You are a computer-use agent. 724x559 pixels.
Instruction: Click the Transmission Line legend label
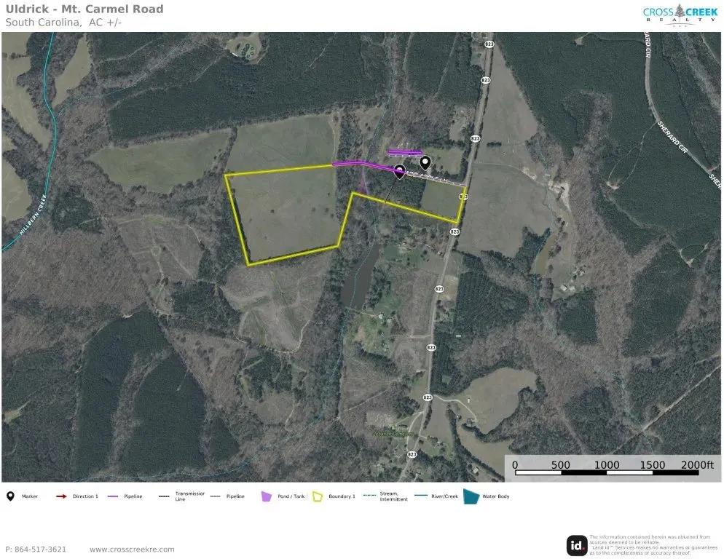(190, 496)
